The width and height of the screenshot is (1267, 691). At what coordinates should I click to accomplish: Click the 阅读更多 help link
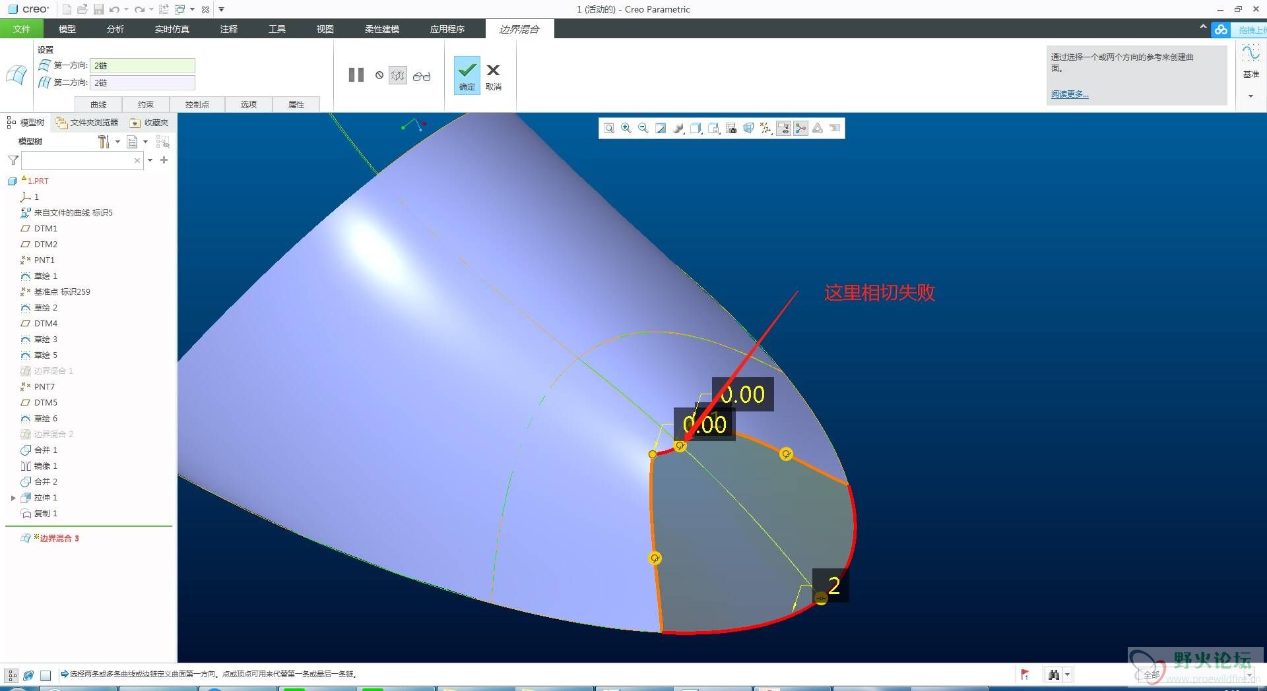[x=1070, y=94]
